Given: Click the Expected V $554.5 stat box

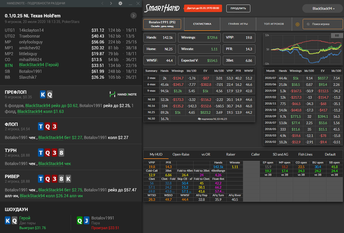Looking at the screenshot, I should tap(199, 61).
